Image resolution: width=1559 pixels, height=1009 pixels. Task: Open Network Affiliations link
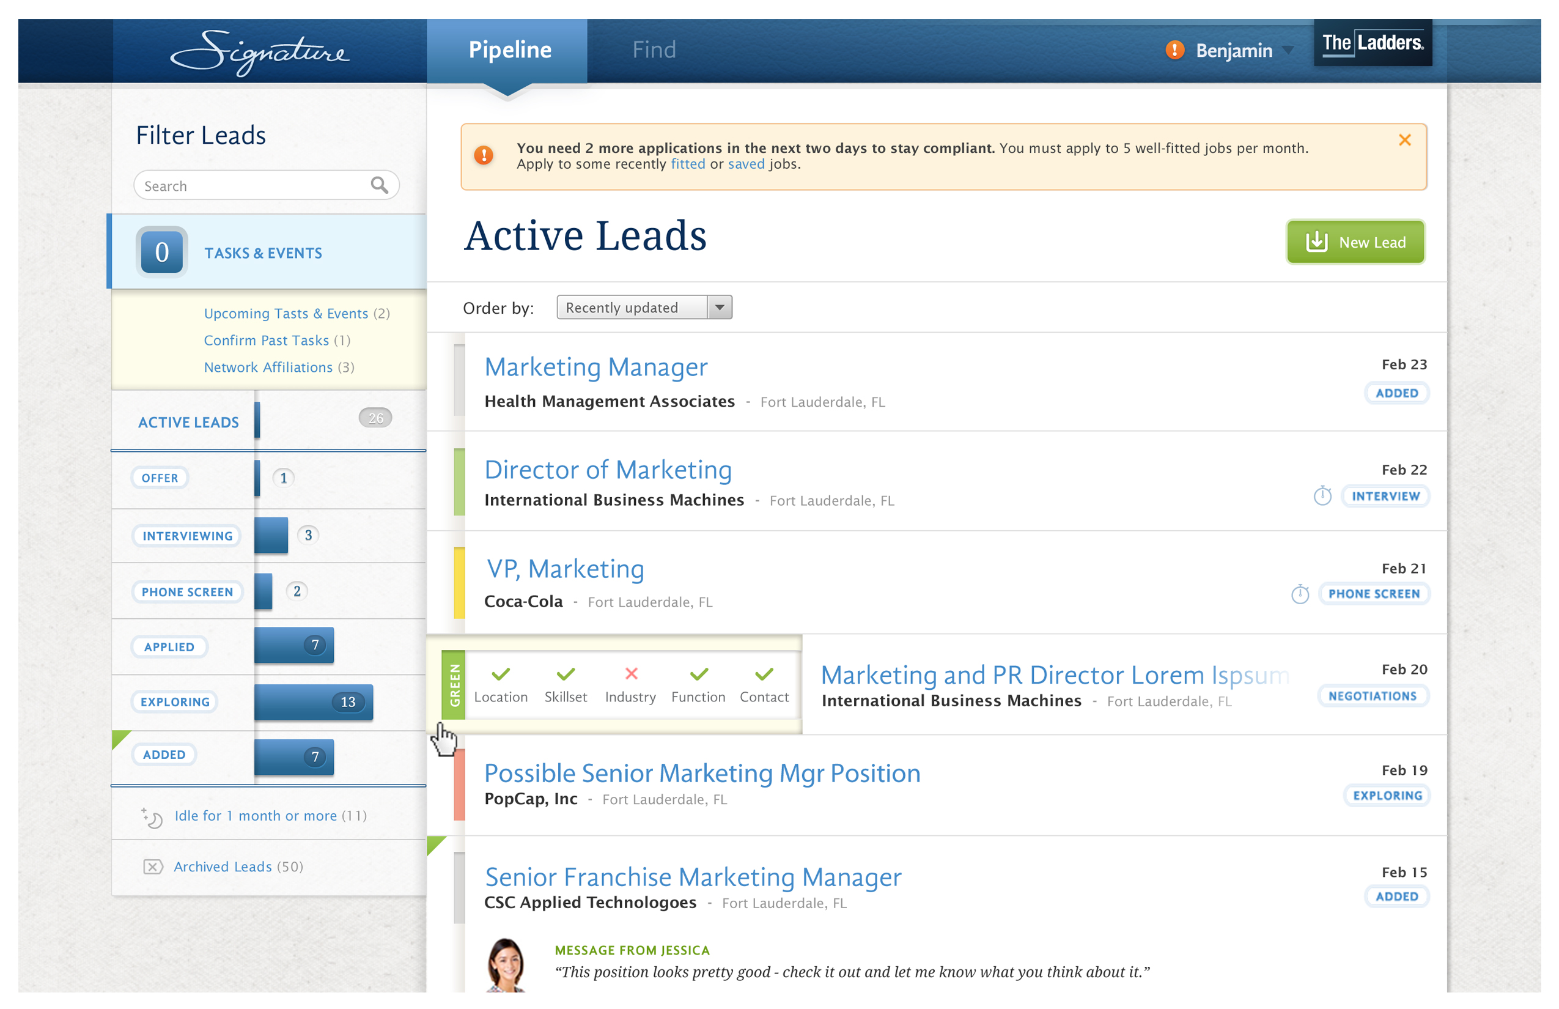(x=268, y=367)
